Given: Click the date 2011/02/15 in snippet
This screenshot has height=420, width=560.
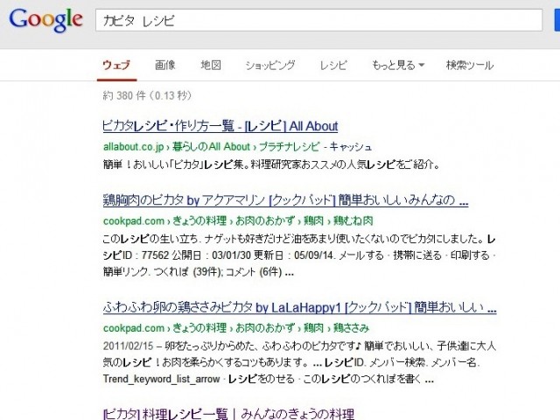Looking at the screenshot, I should tap(128, 346).
